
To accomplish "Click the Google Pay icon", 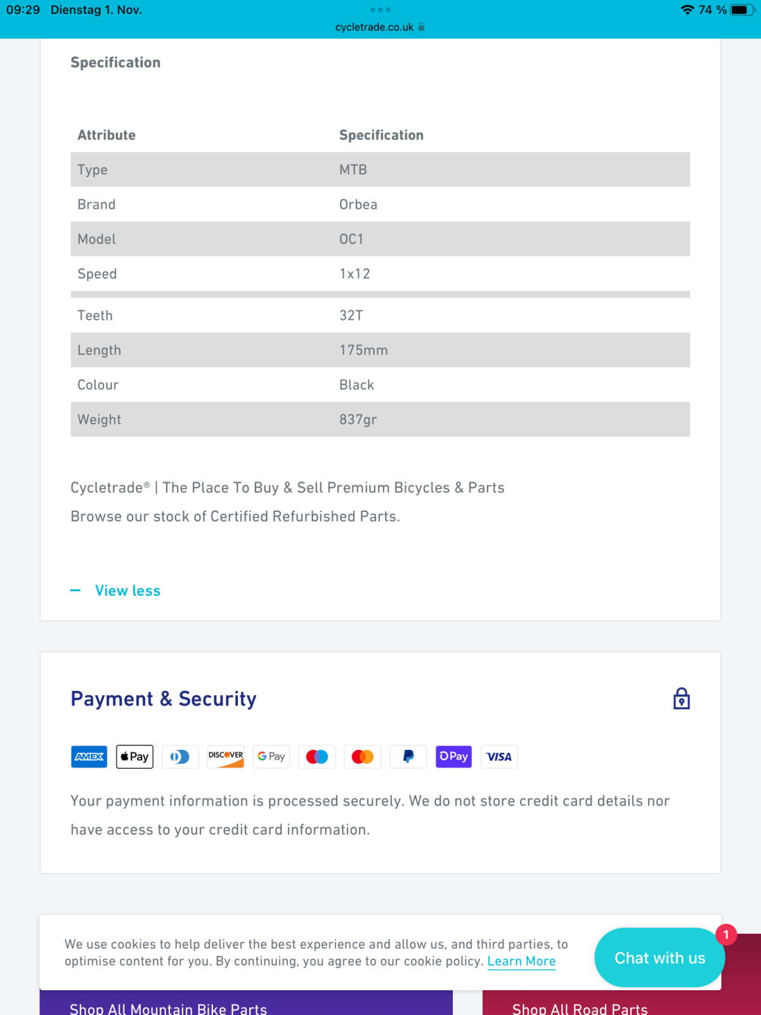I will [271, 756].
